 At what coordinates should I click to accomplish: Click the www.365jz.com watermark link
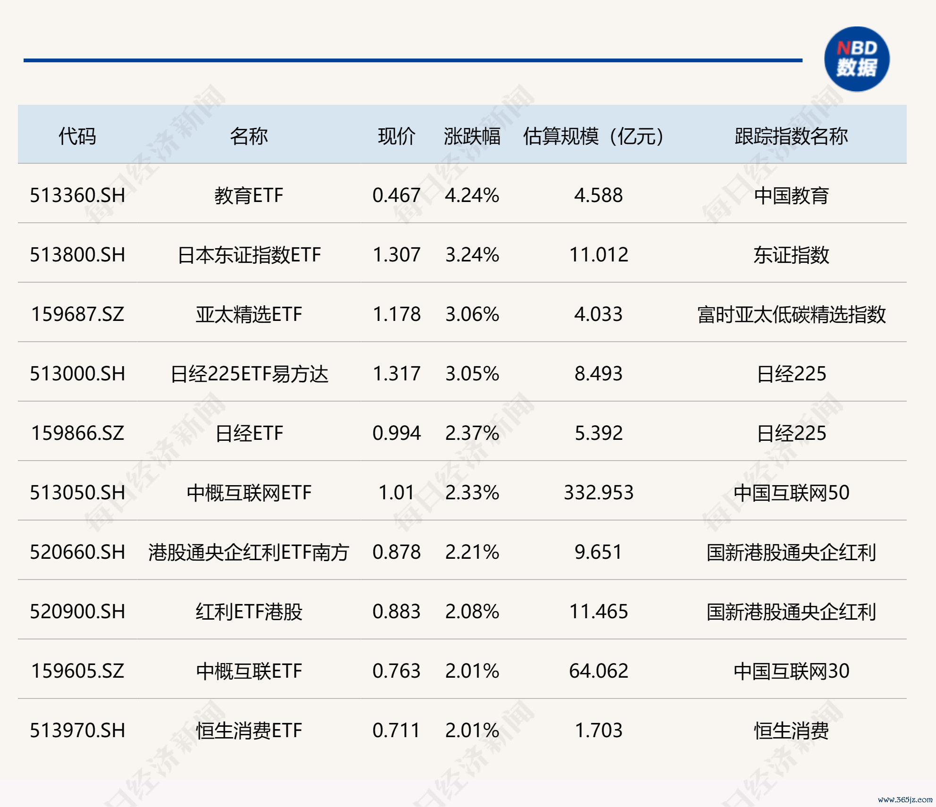(x=905, y=799)
